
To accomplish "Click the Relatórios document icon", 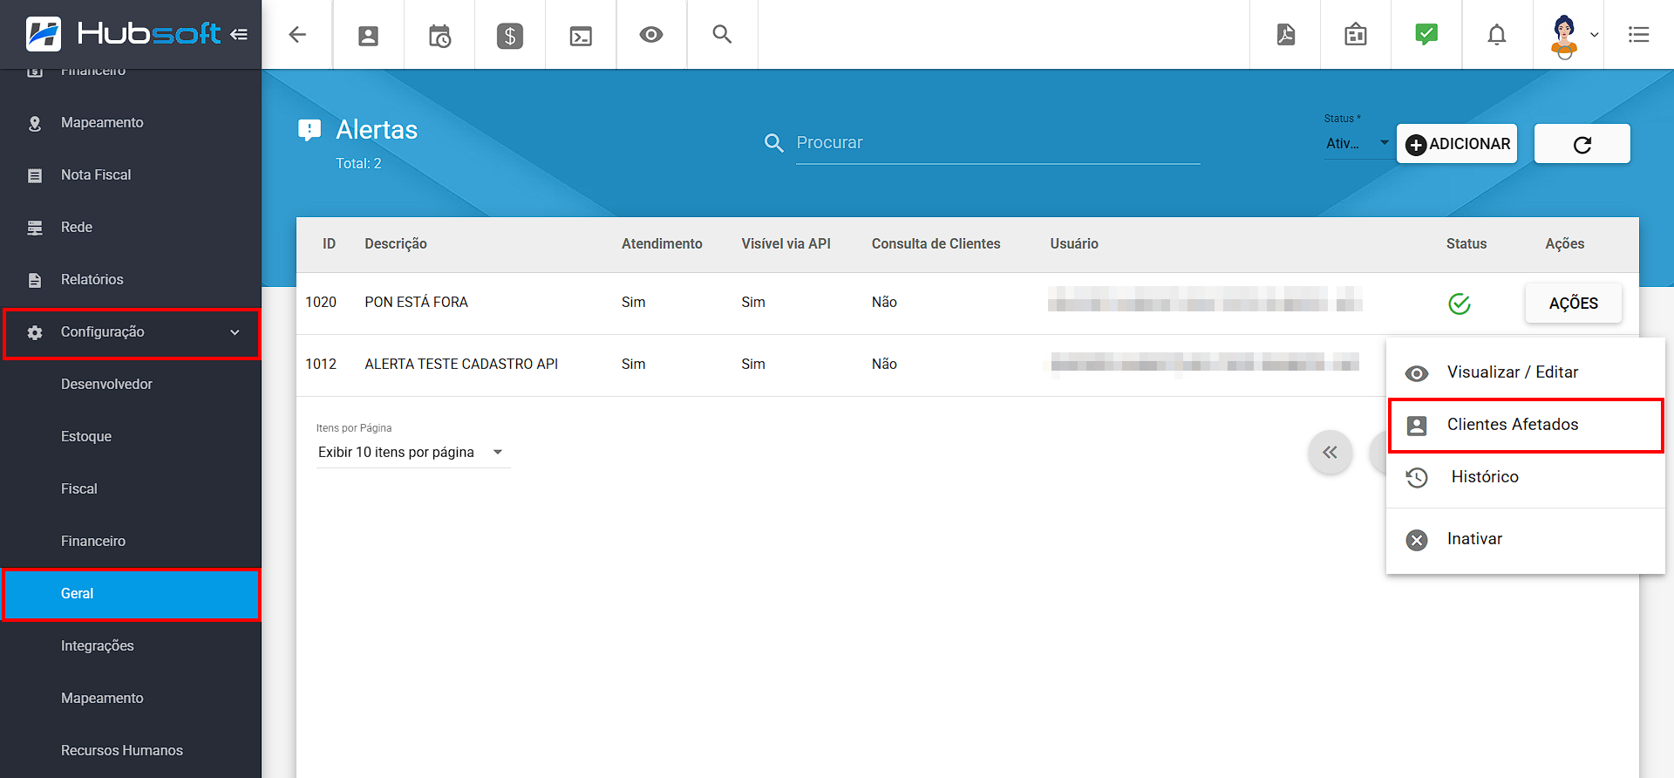I will click(35, 280).
